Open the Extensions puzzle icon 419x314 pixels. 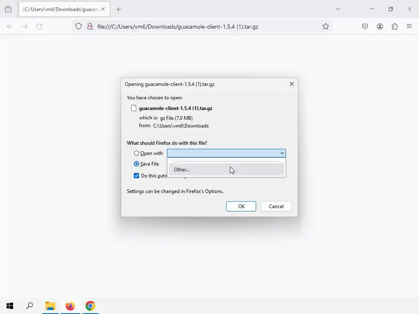pyautogui.click(x=394, y=27)
